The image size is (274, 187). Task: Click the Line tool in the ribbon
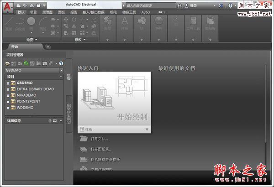(x=9, y=22)
